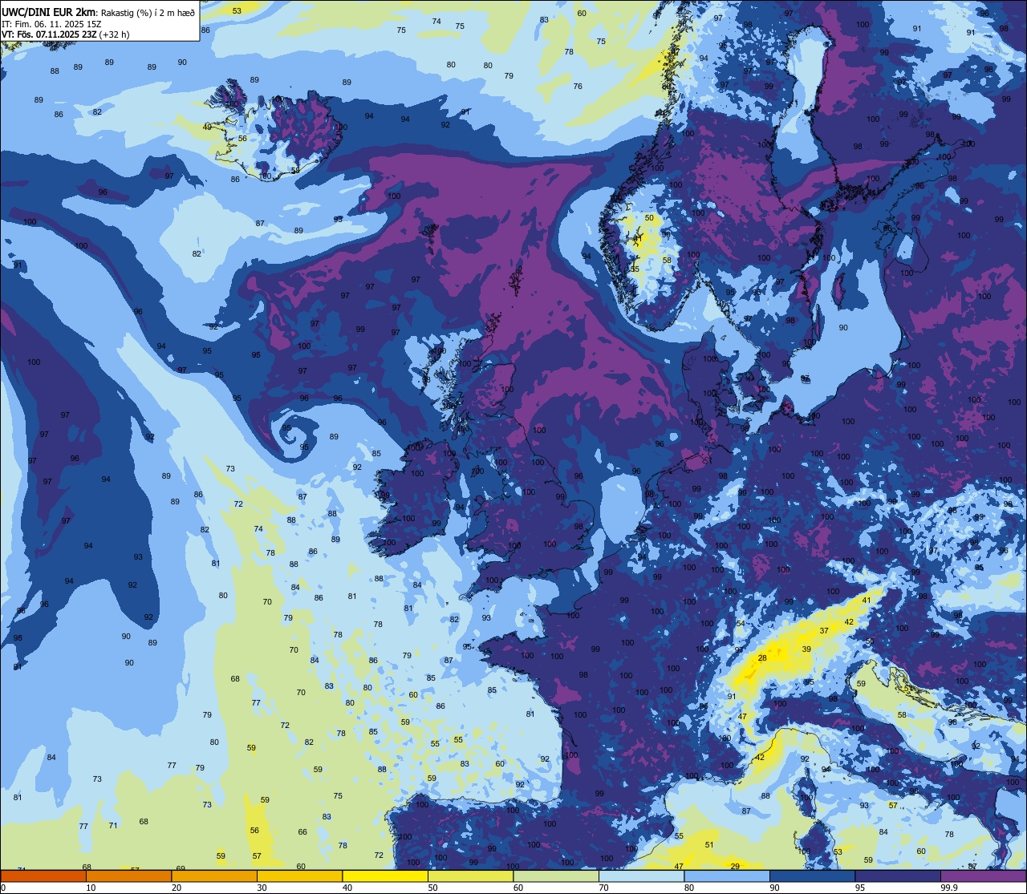1027x894 pixels.
Task: Click the legend tick label 99.9
Action: [x=949, y=888]
